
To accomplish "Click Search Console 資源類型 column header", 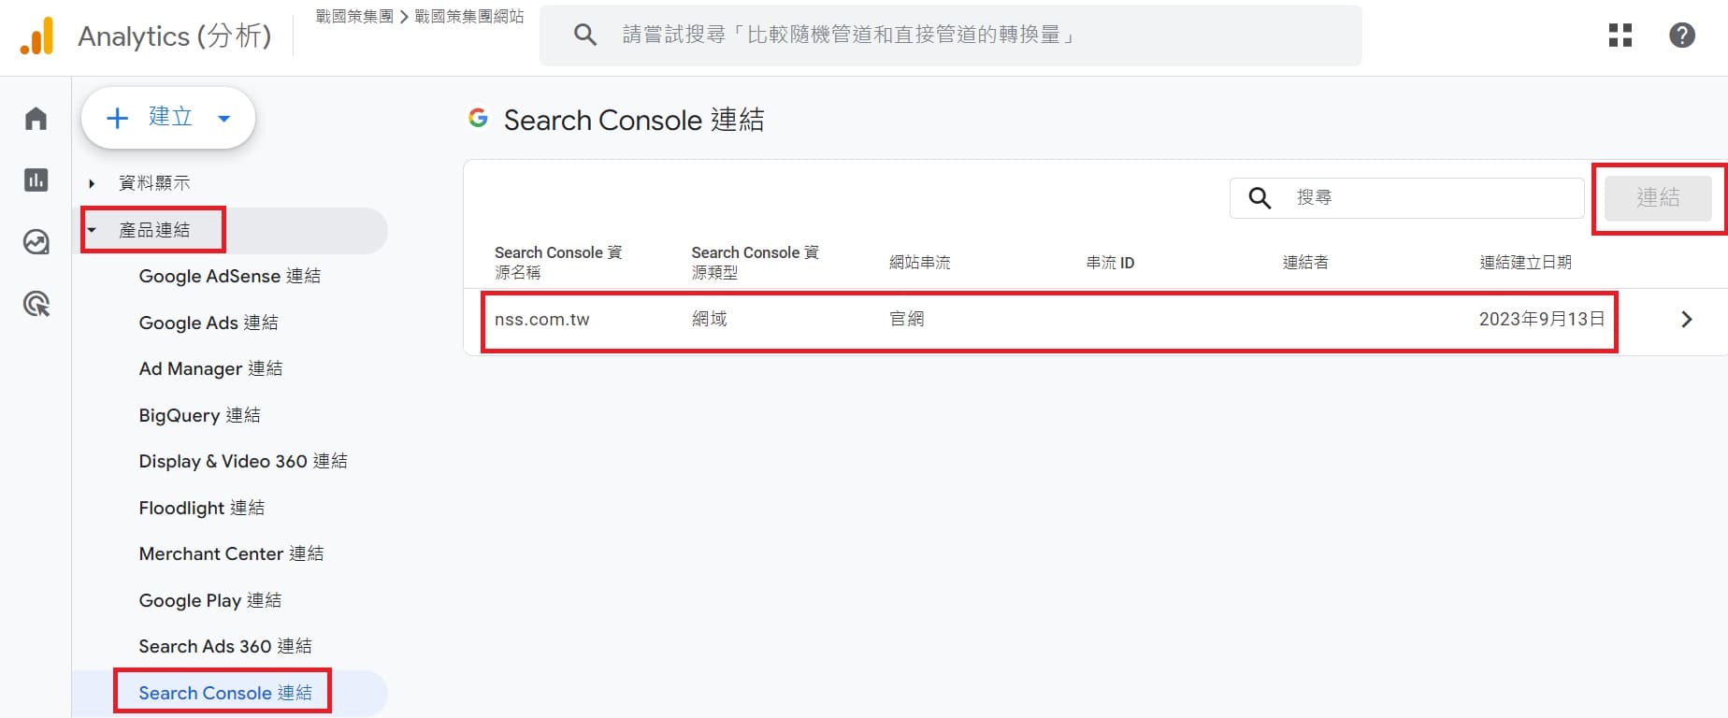I will (x=756, y=263).
